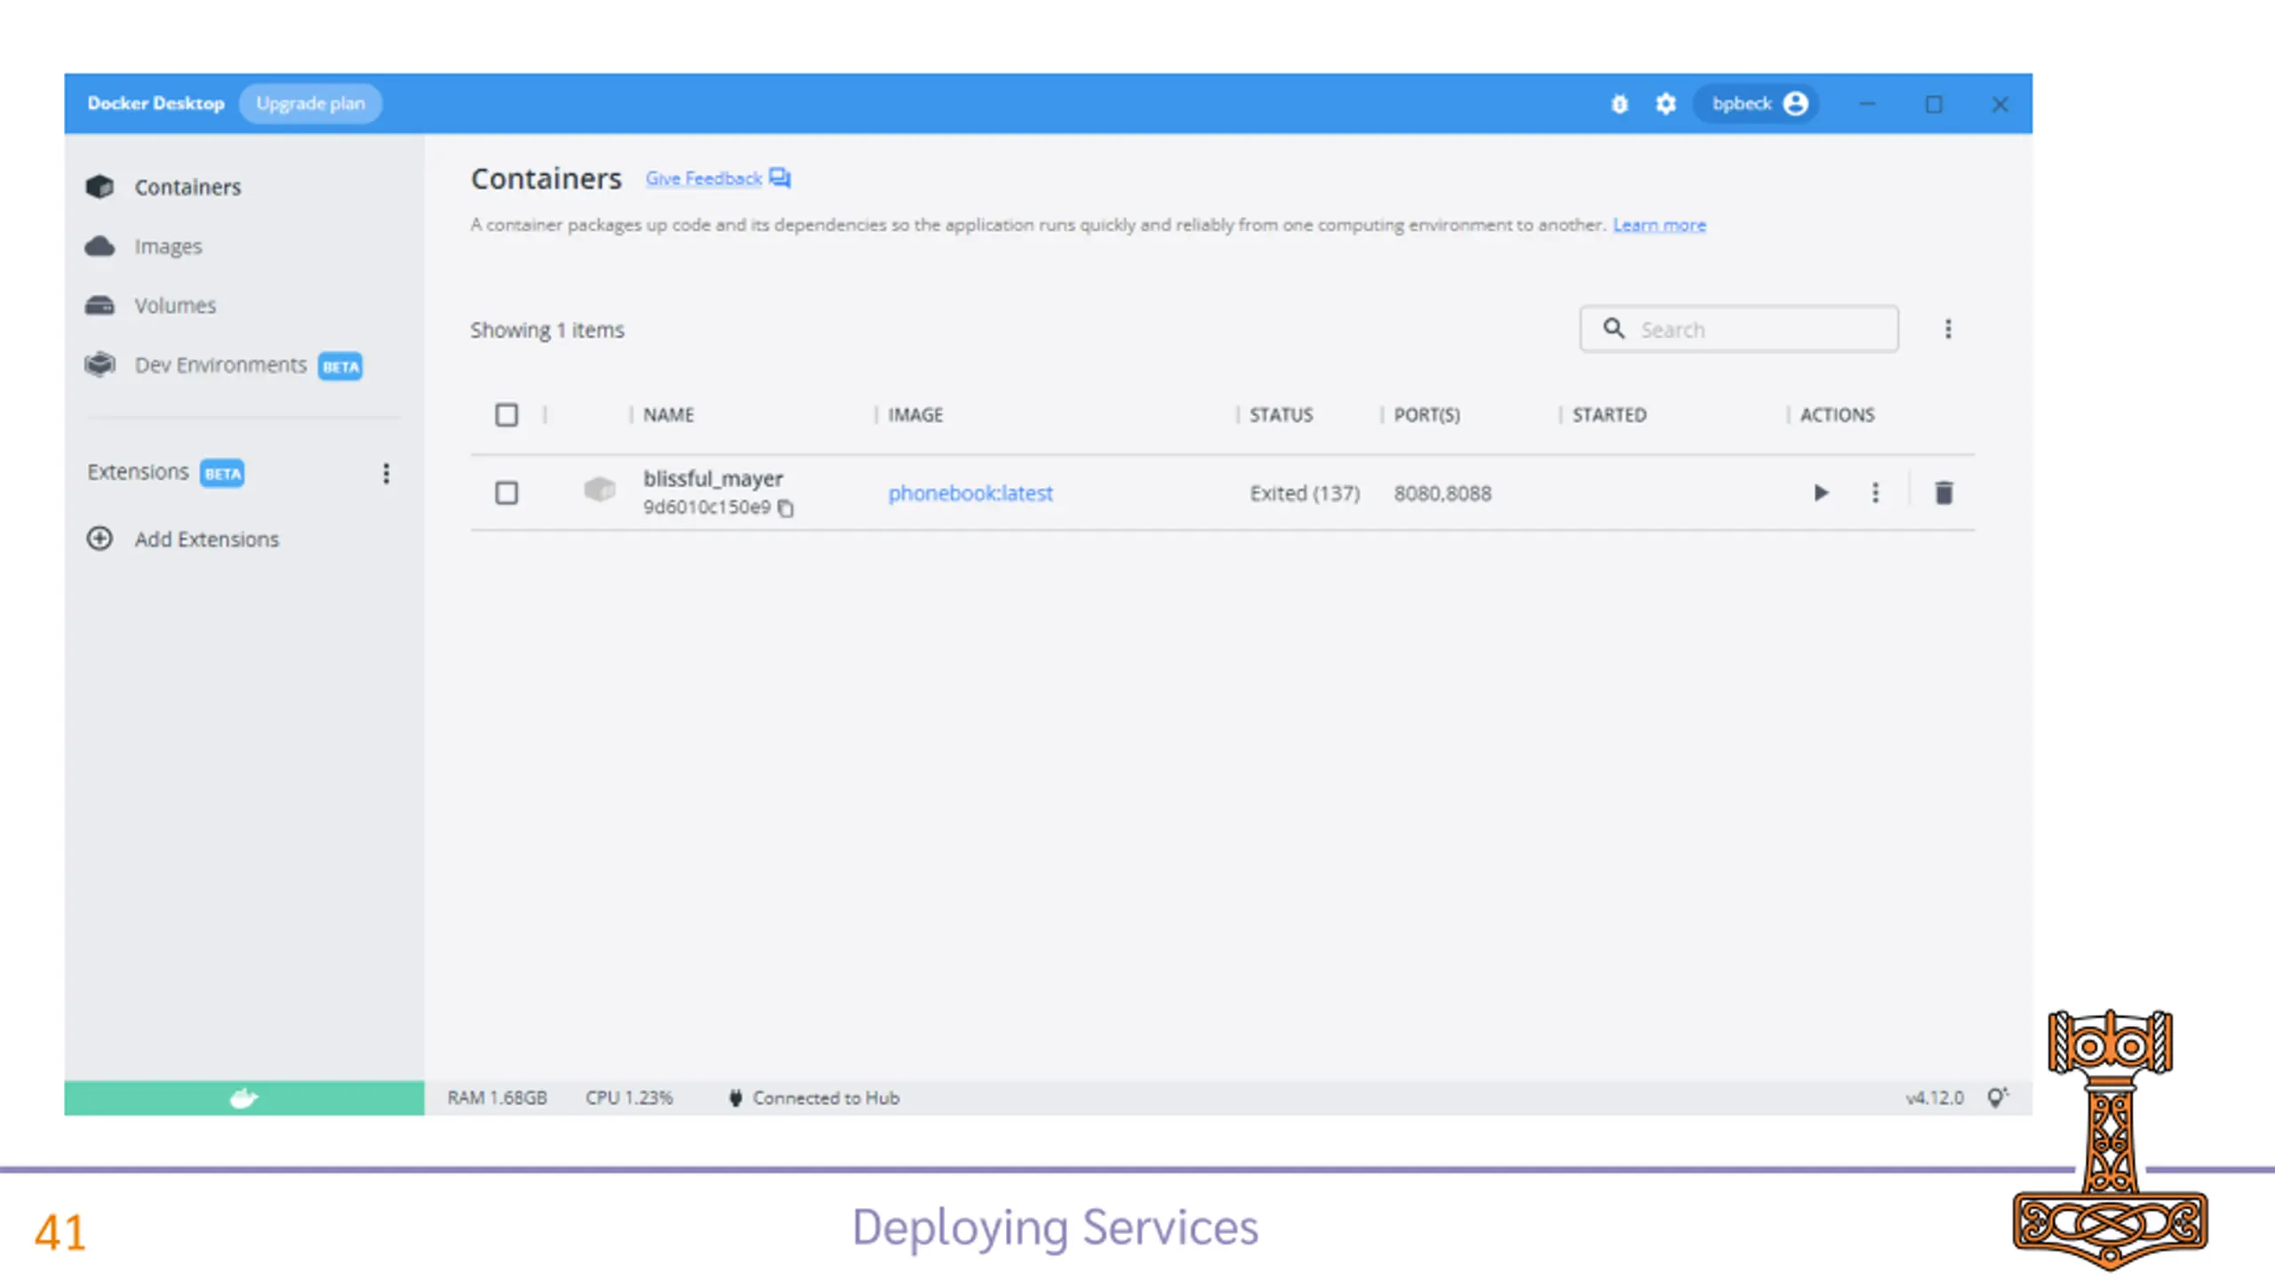This screenshot has width=2275, height=1280.
Task: Click into the Search containers field
Action: 1739,329
